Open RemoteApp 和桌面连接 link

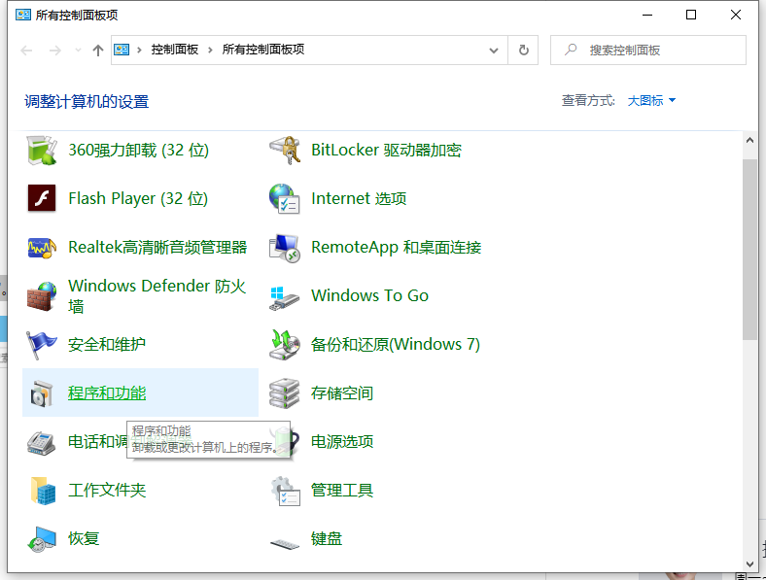(x=397, y=247)
